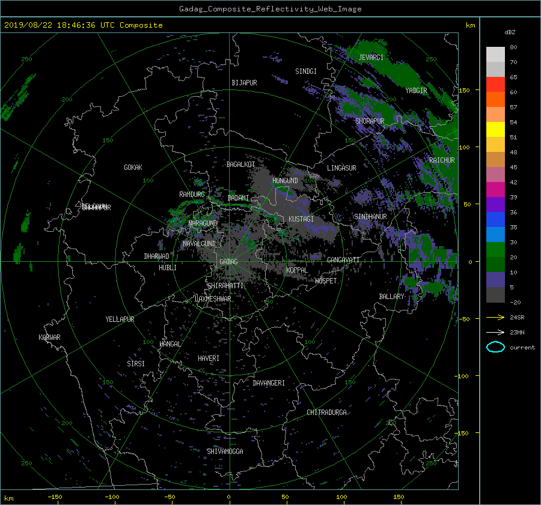The image size is (541, 505).
Task: Click the BIJAPUR city label
Action: pos(244,83)
